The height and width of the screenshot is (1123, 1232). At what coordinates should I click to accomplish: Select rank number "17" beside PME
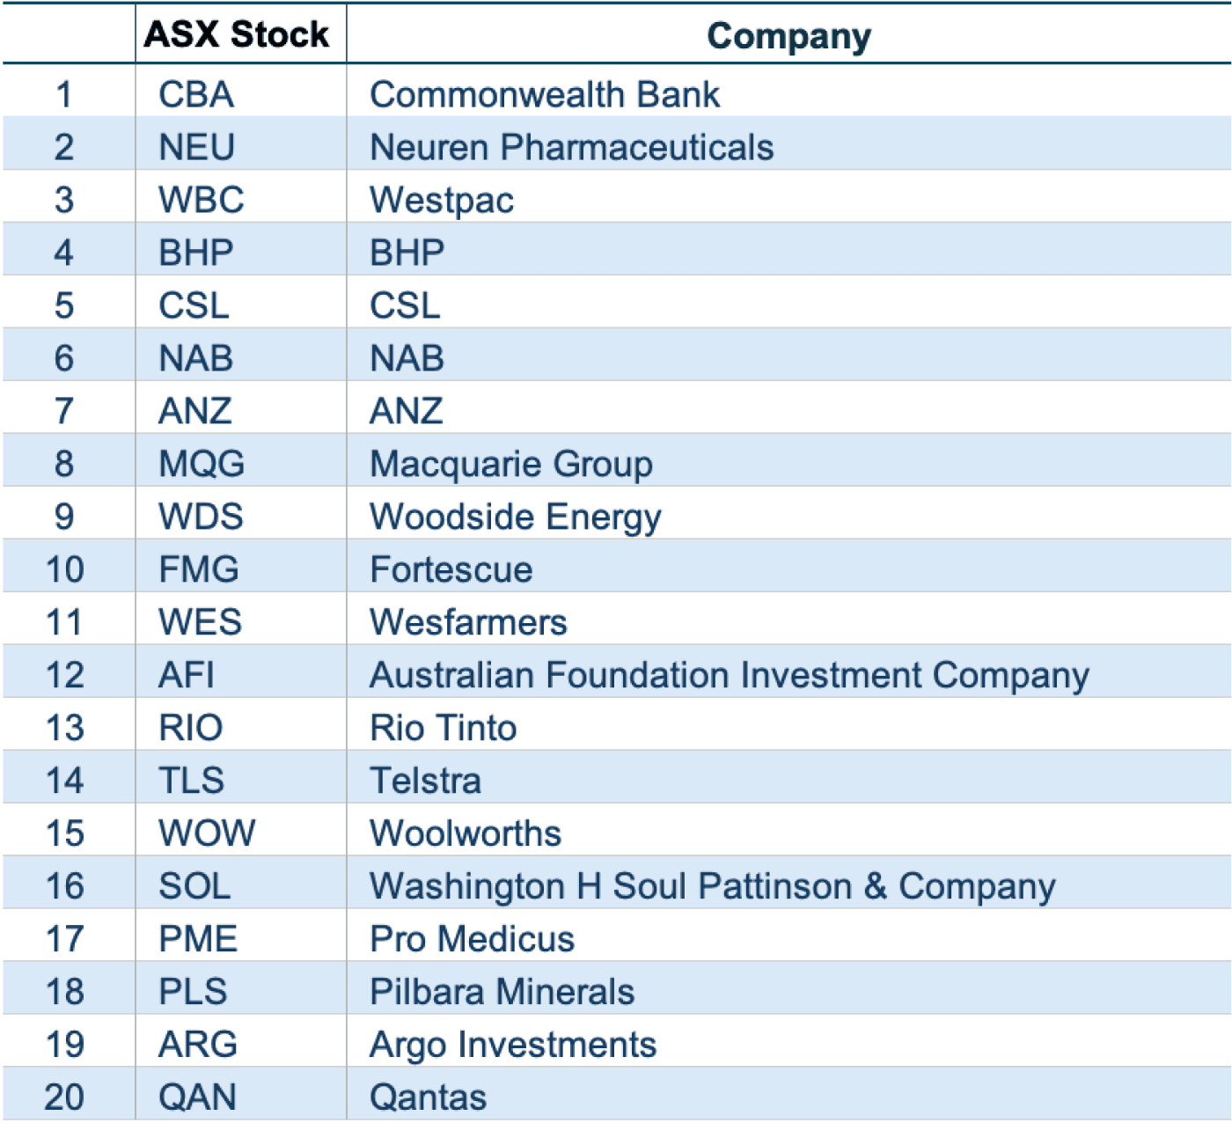(x=65, y=939)
